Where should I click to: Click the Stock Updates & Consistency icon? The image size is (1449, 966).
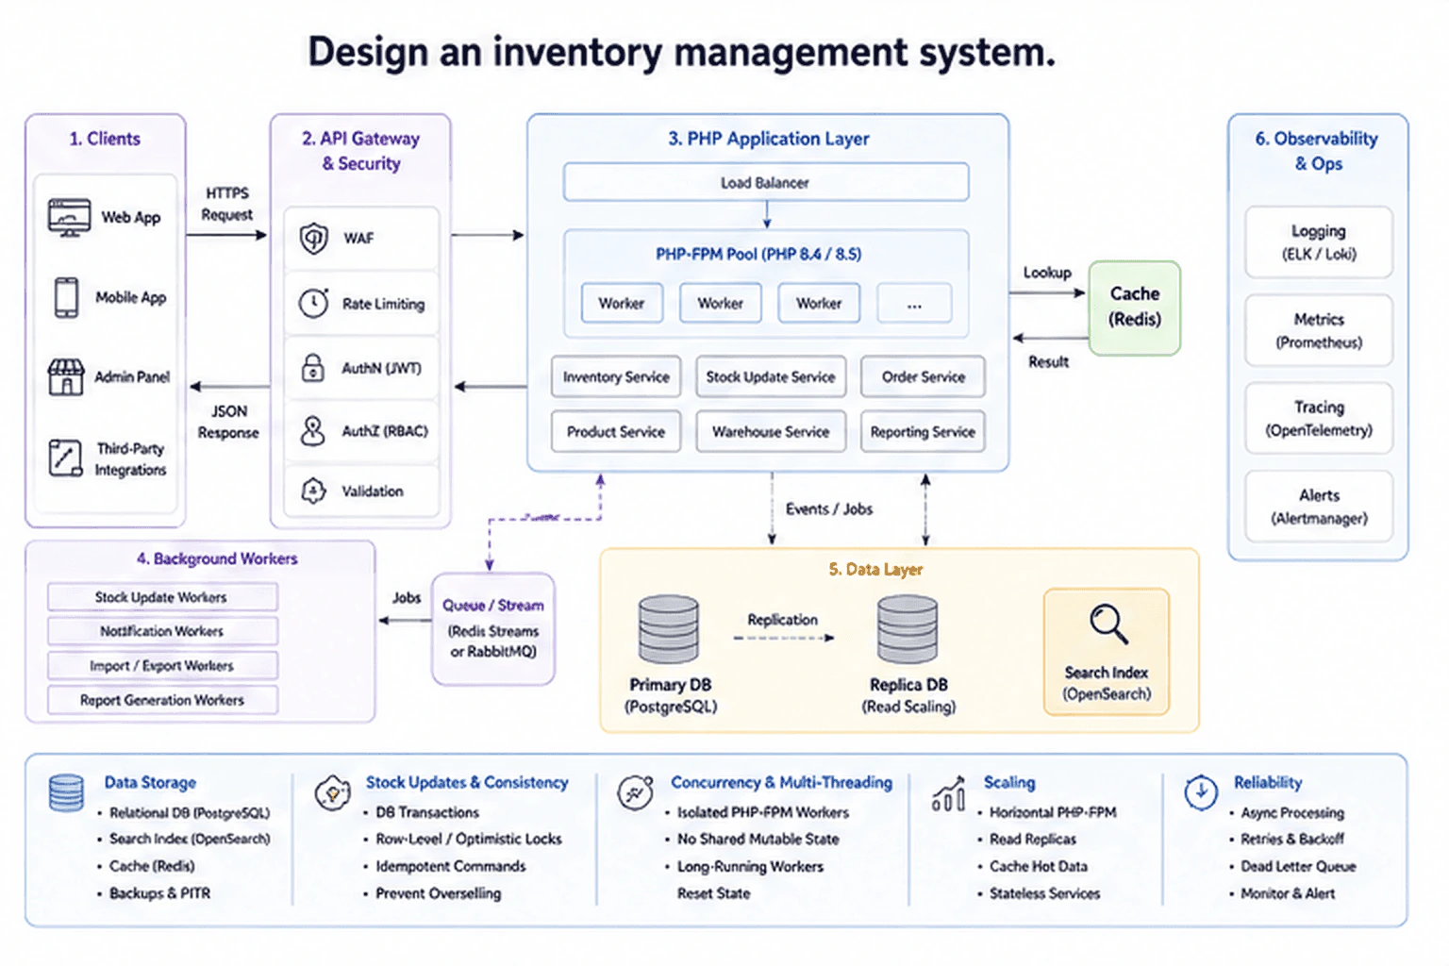[332, 793]
